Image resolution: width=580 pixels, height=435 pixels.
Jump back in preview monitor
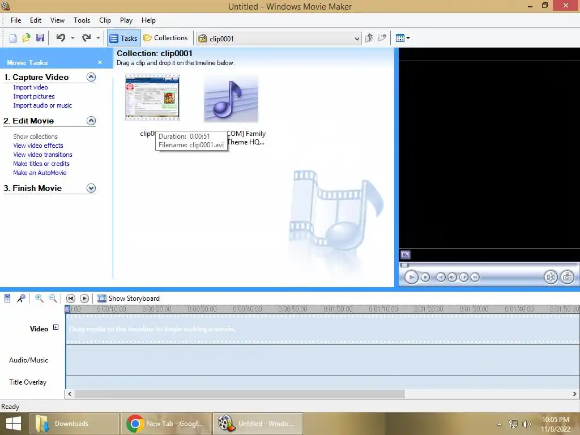[441, 277]
